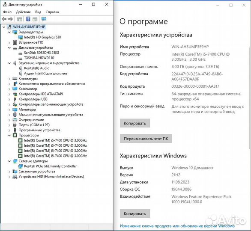Click the Мониторы monitor icon

(15, 110)
